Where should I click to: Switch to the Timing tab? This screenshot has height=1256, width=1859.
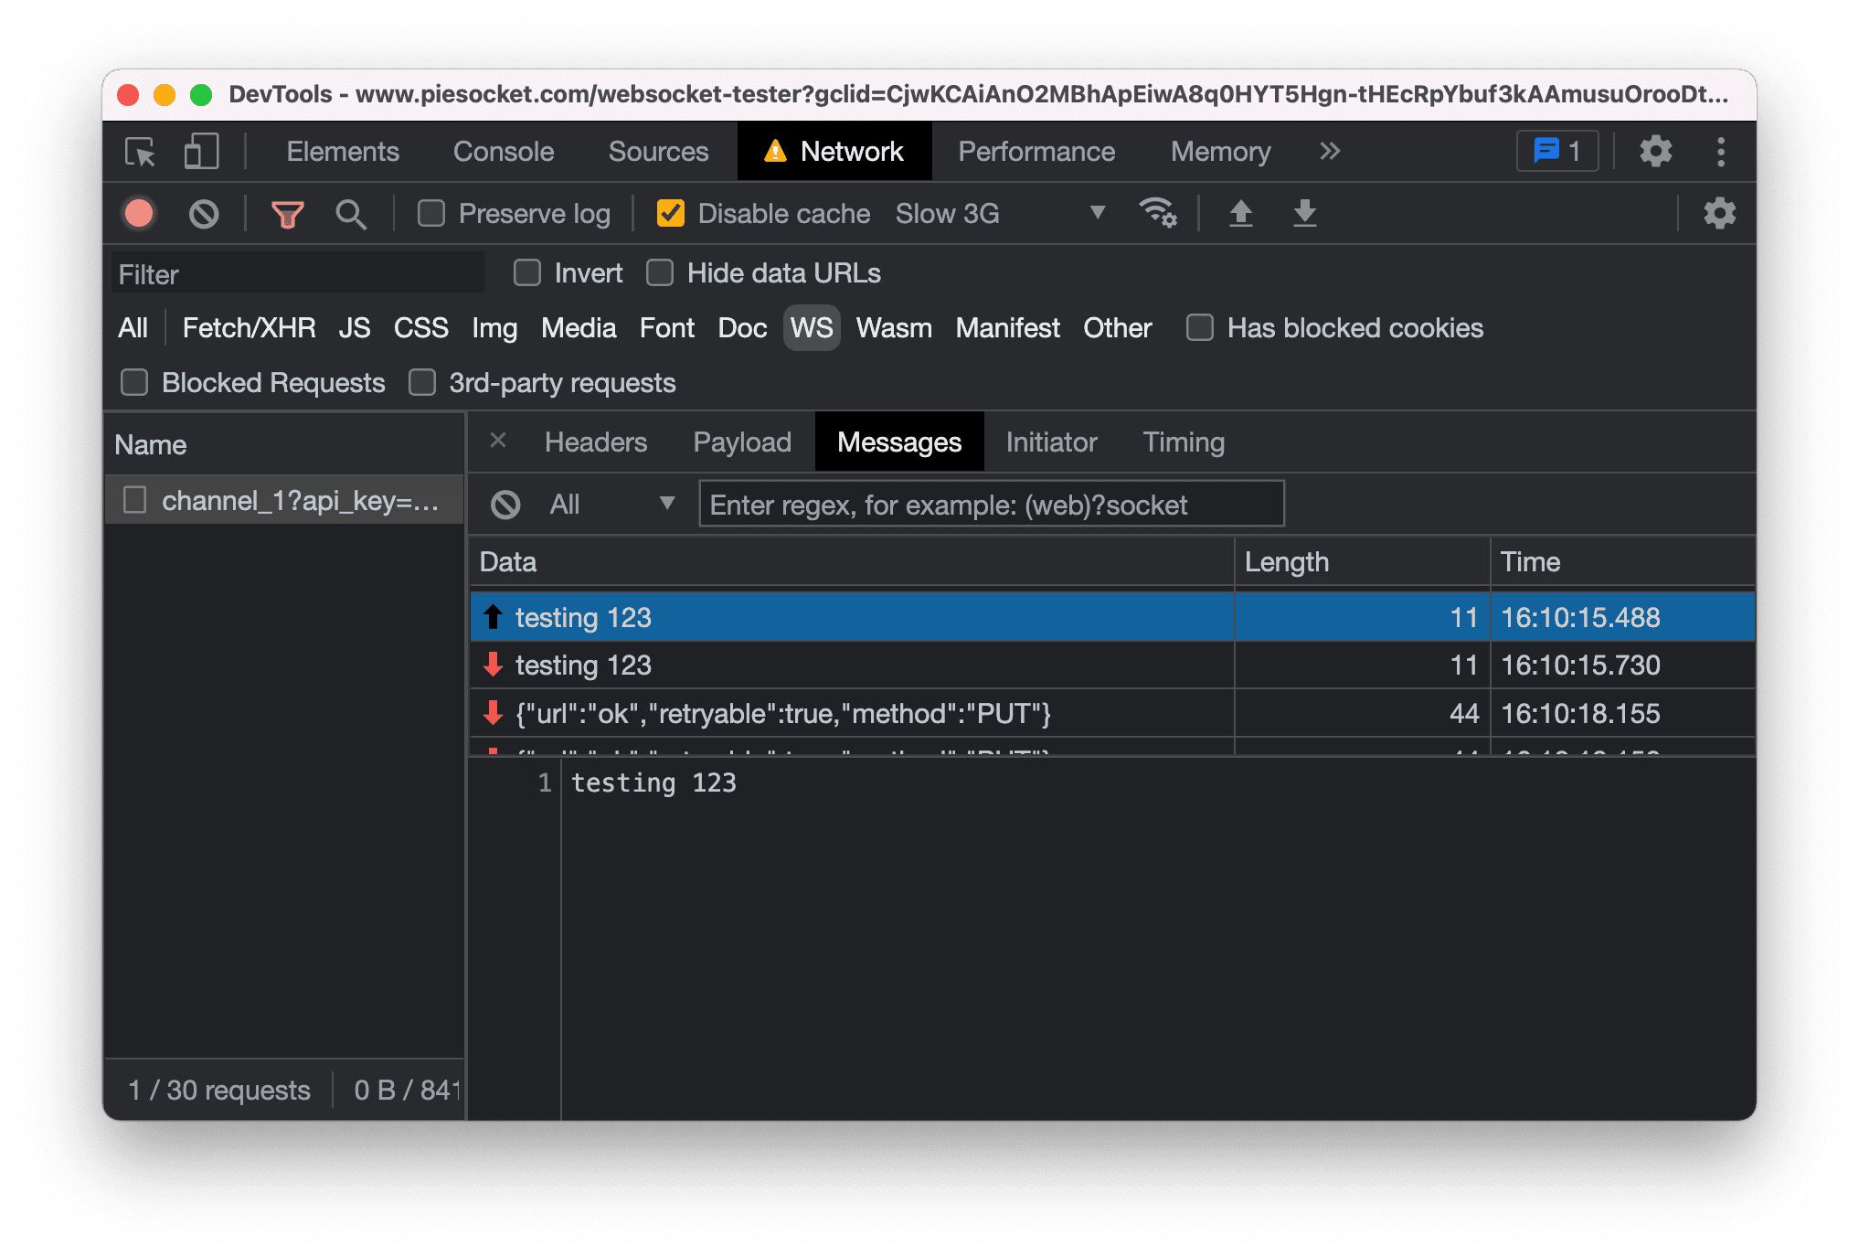pos(1183,443)
